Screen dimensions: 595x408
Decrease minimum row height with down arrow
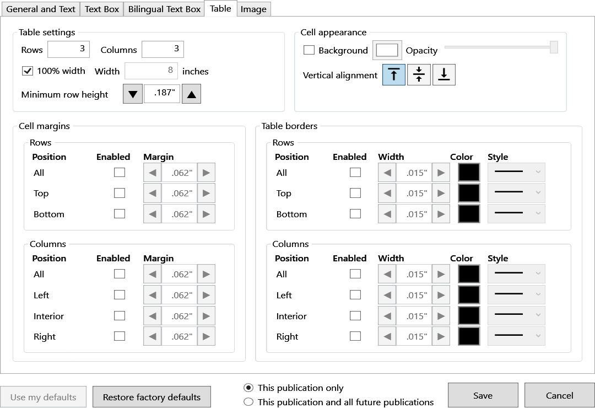pyautogui.click(x=133, y=94)
